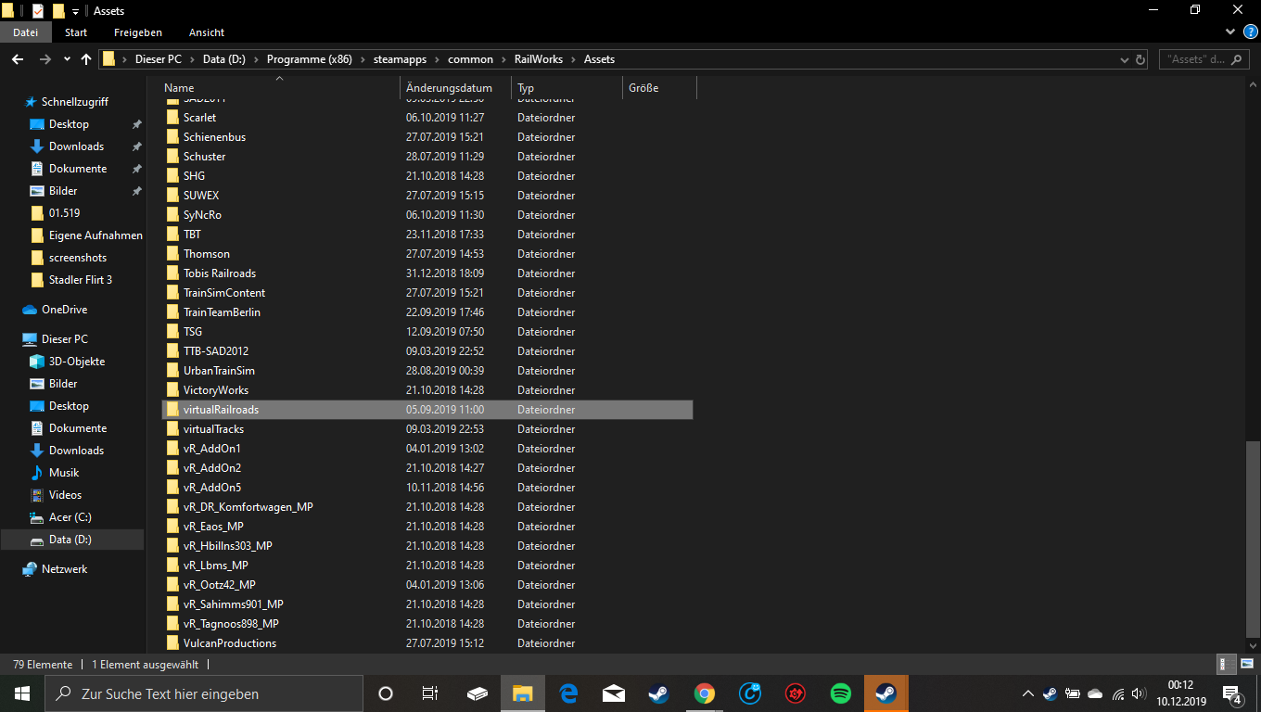Open the recent locations dropdown arrow
Image resolution: width=1261 pixels, height=712 pixels.
67,59
